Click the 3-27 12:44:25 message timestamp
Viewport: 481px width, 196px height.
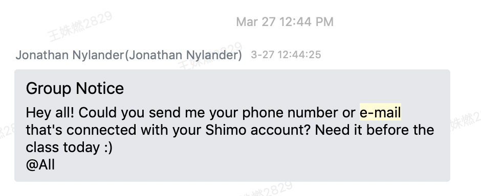286,55
